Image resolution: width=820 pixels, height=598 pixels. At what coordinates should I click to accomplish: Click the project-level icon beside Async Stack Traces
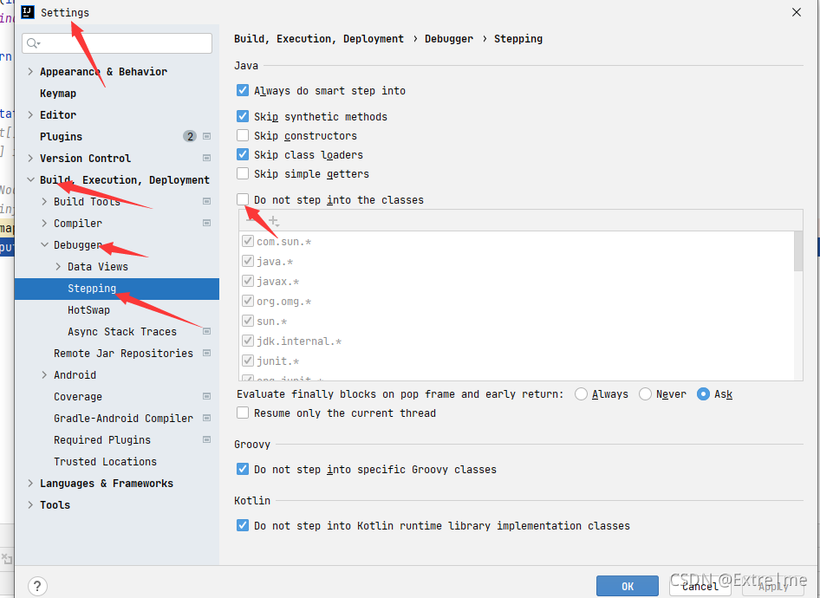206,331
